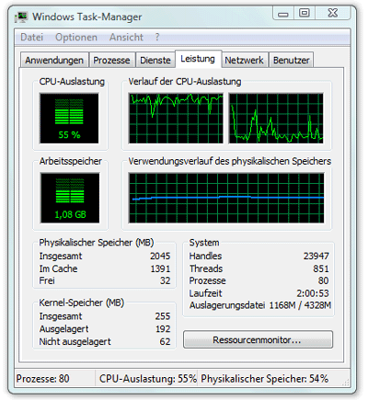Open the Optionen menu
368x400 pixels.
(76, 37)
